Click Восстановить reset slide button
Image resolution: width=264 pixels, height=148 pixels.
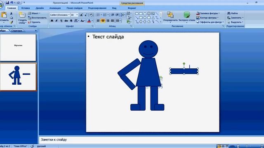coord(37,18)
